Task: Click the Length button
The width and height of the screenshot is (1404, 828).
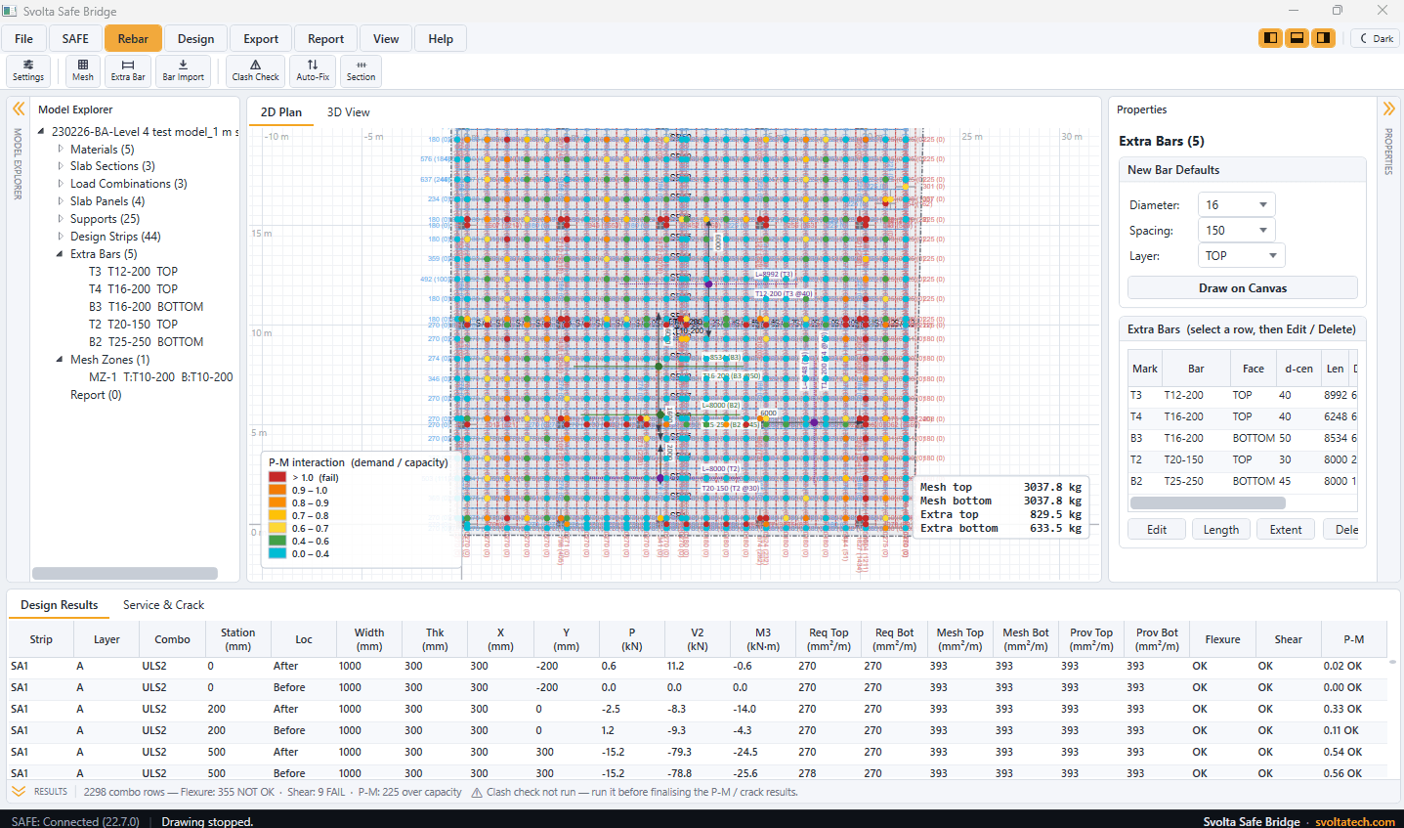Action: pos(1221,530)
